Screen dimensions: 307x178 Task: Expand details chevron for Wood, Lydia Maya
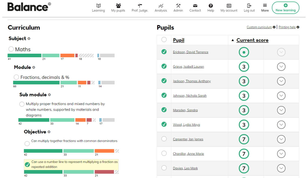click(281, 125)
